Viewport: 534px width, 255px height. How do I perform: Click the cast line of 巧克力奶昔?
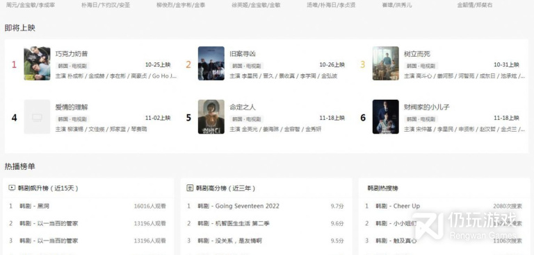tap(116, 76)
